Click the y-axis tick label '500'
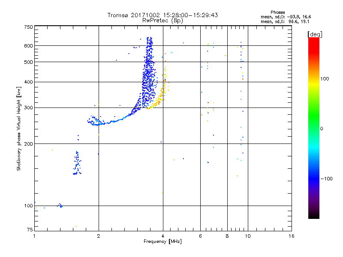Image resolution: width=343 pixels, height=257 pixels. pyautogui.click(x=28, y=62)
